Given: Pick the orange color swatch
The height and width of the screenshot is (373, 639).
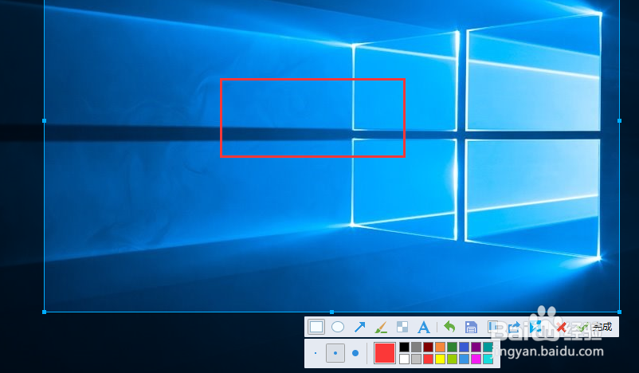Looking at the screenshot, I should 440,347.
